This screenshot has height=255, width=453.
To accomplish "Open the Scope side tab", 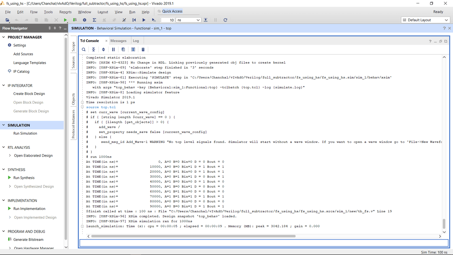I will (x=73, y=46).
